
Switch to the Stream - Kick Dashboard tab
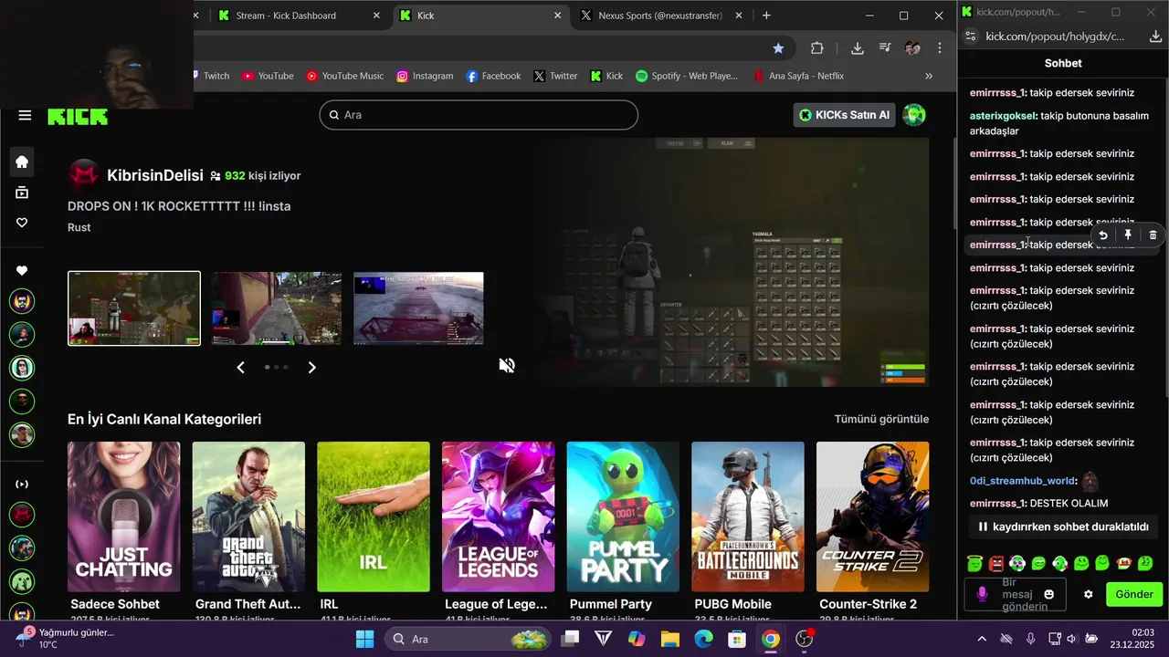tap(300, 16)
